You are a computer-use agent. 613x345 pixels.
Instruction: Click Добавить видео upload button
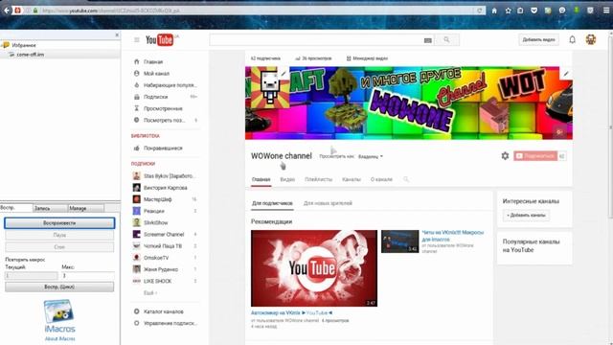click(x=538, y=39)
